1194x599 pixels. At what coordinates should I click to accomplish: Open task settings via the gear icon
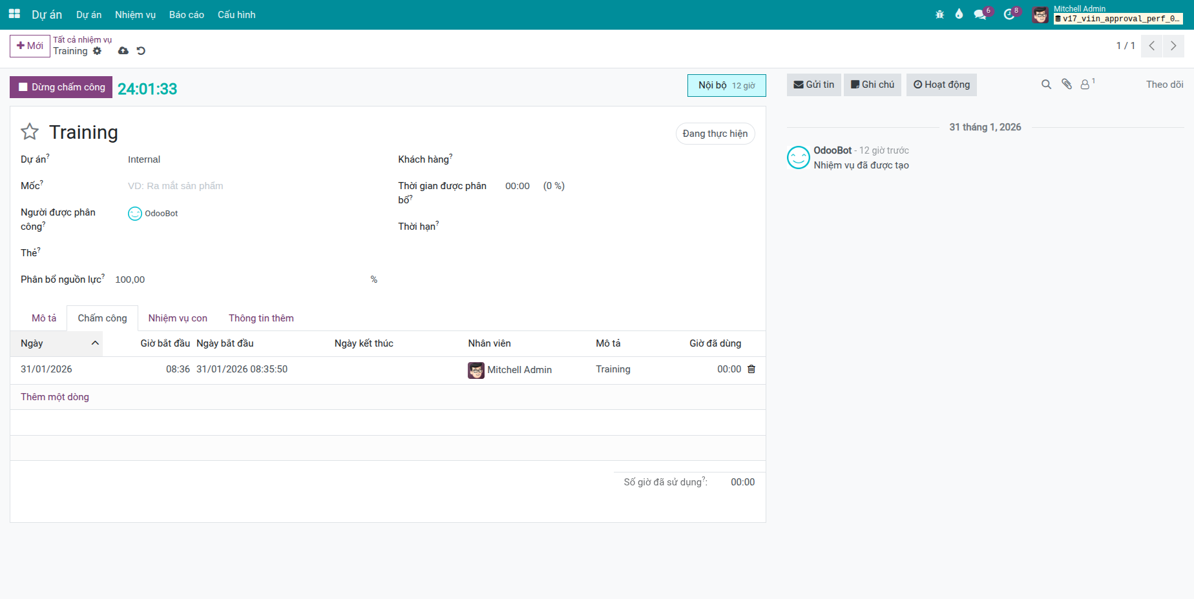[98, 51]
